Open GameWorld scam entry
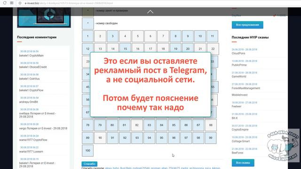 (x=239, y=77)
